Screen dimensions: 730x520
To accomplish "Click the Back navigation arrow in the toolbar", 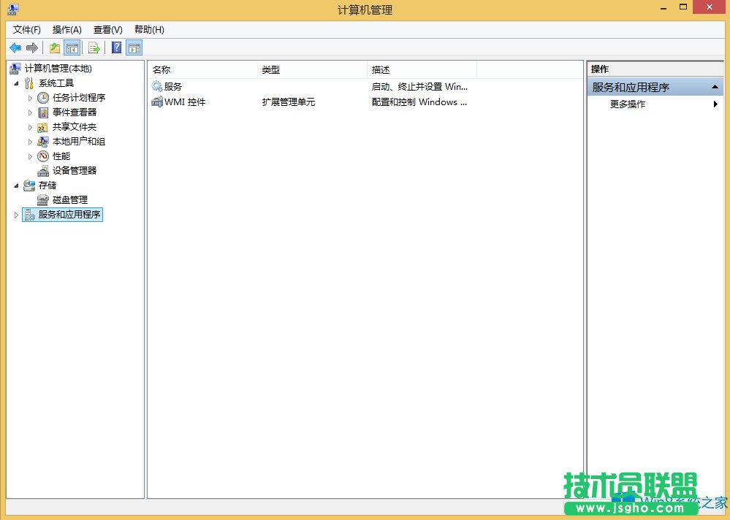I will tap(15, 47).
